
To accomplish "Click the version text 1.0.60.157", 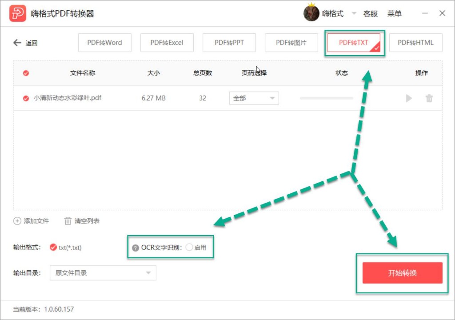I will (59, 309).
